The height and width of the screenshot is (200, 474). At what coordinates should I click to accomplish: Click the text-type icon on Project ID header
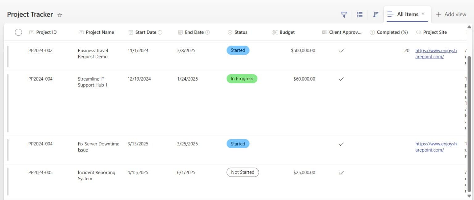[32, 32]
